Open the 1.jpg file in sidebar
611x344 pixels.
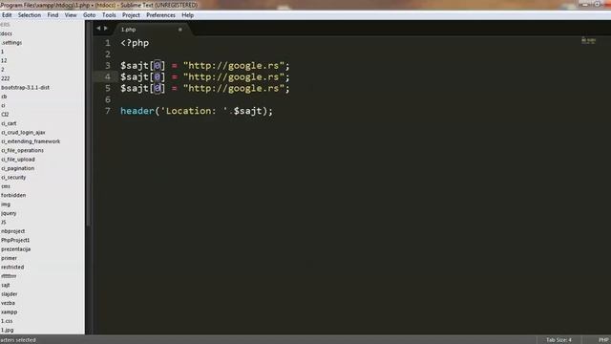click(7, 330)
